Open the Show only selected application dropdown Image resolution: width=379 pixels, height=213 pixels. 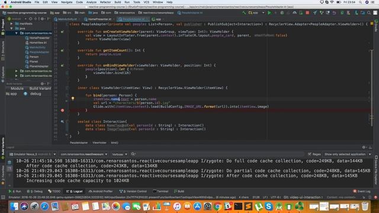click(x=348, y=154)
